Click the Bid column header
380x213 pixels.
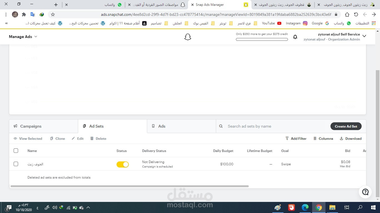coord(347,151)
